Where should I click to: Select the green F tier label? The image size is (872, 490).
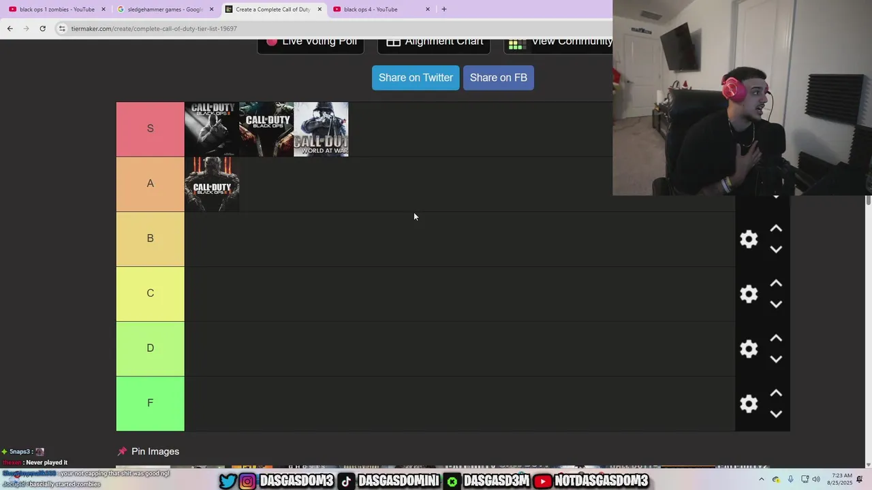[150, 403]
